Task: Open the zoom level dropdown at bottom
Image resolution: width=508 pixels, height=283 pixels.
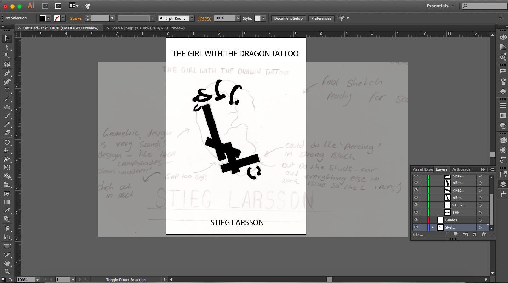Action: [38, 280]
